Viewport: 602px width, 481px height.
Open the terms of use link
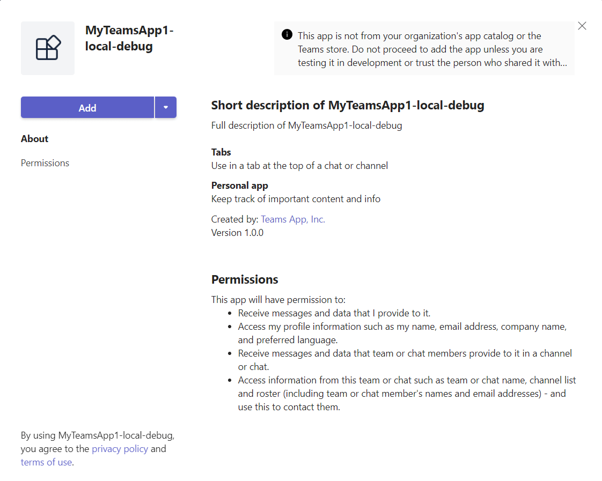point(46,462)
